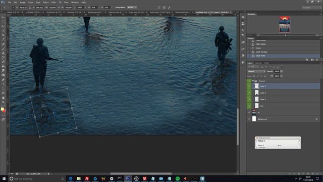Open the File menu

(x=9, y=2)
